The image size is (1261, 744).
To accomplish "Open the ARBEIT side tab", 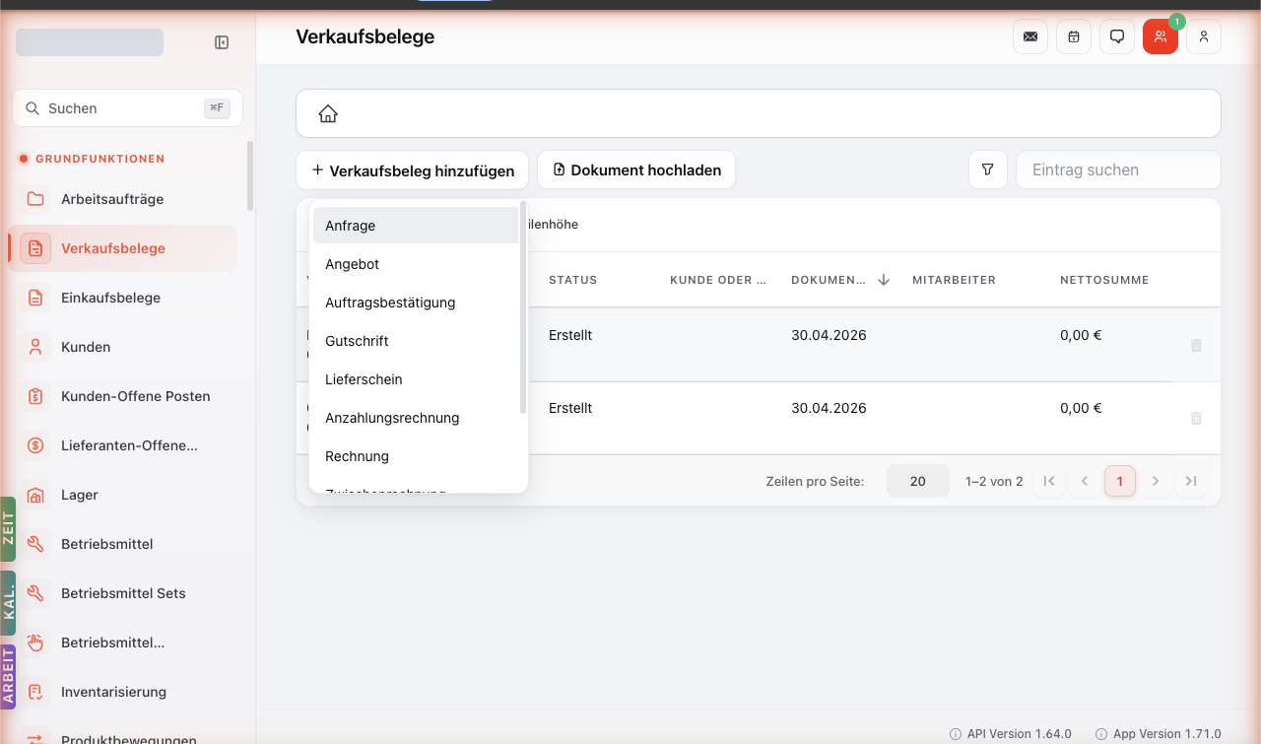I will pos(8,677).
